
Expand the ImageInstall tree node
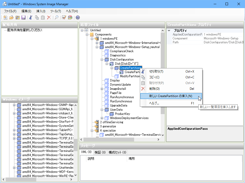(102, 89)
